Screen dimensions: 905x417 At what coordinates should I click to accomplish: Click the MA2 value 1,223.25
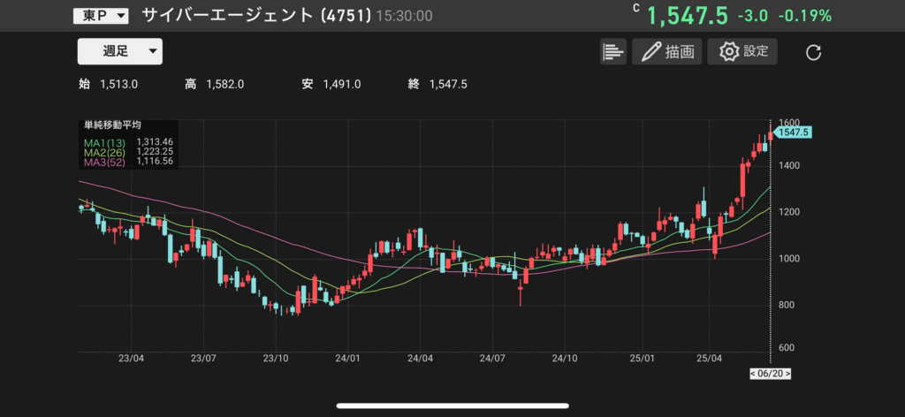[155, 151]
